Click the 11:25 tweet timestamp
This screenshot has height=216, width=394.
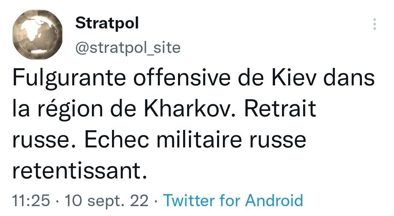tap(31, 201)
